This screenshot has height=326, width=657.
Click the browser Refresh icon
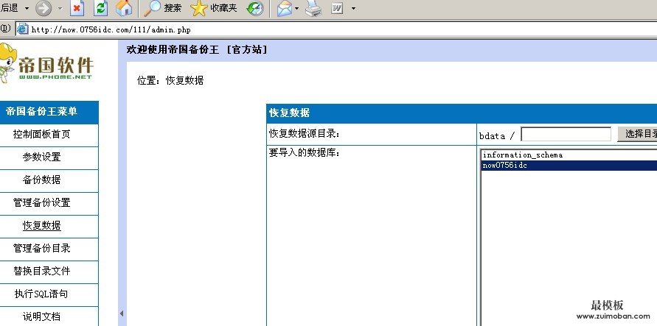point(100,8)
